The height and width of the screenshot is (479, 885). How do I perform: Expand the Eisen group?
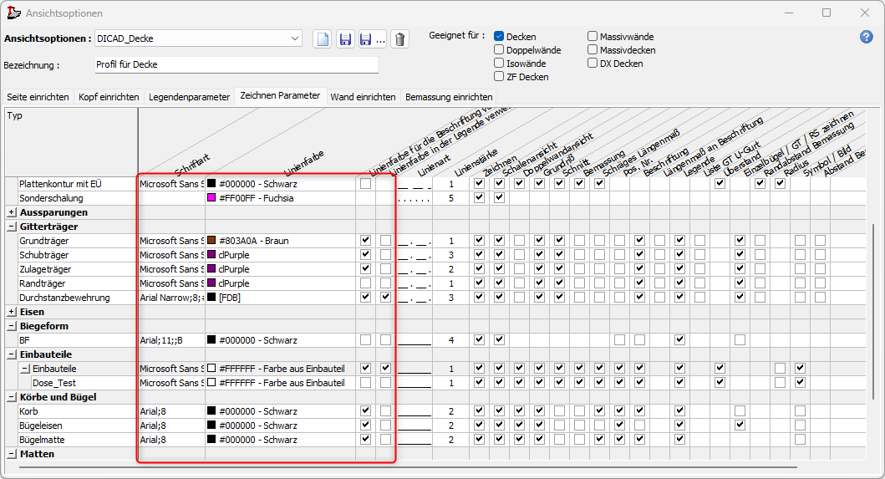point(11,312)
